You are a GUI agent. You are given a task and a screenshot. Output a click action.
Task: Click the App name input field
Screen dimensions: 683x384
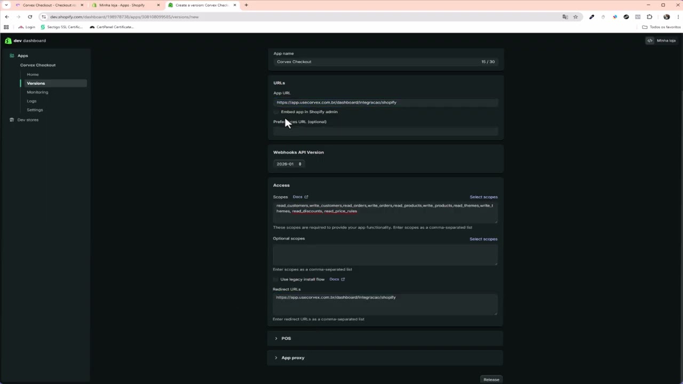pos(385,61)
